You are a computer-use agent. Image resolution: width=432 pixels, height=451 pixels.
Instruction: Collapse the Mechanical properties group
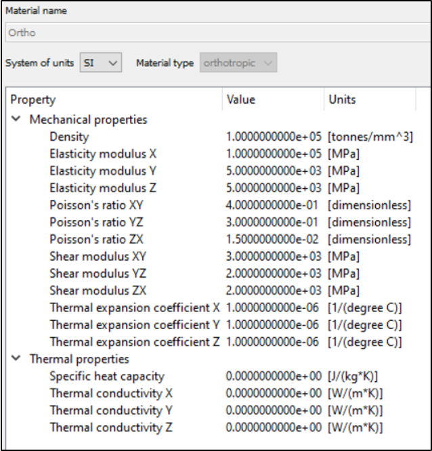pyautogui.click(x=16, y=120)
